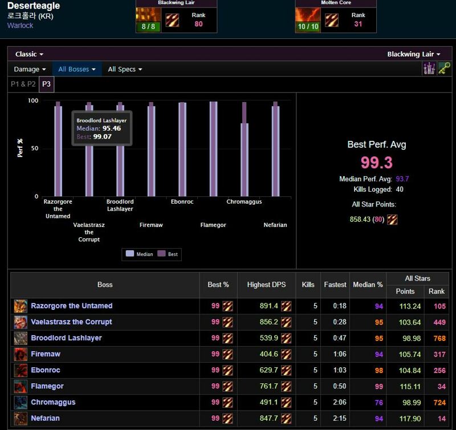Click spec icon beside Razorgore Best % 99
This screenshot has width=456, height=430.
point(227,306)
